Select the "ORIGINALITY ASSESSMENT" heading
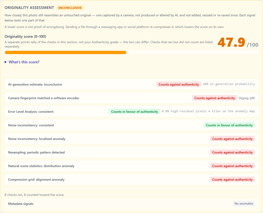 [29, 8]
